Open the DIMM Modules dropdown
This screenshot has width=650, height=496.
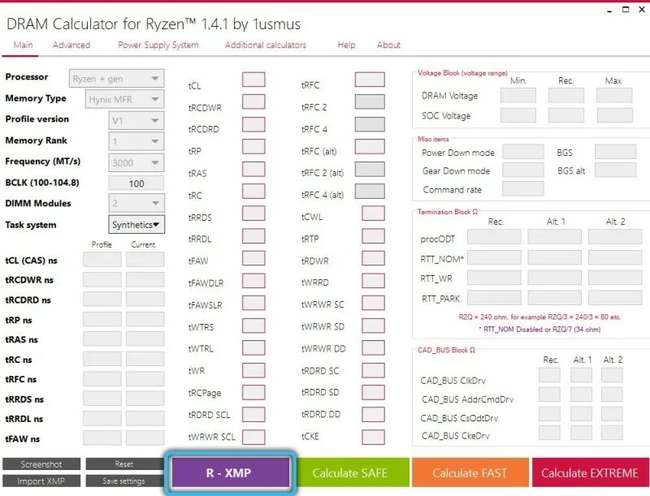point(136,203)
